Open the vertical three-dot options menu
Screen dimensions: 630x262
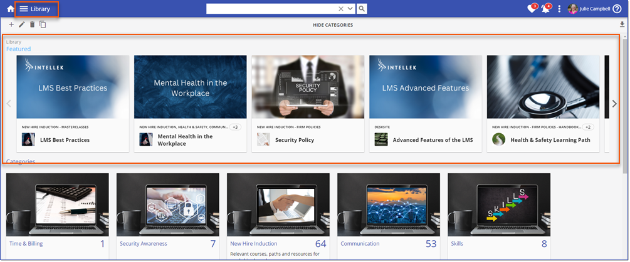(x=559, y=9)
